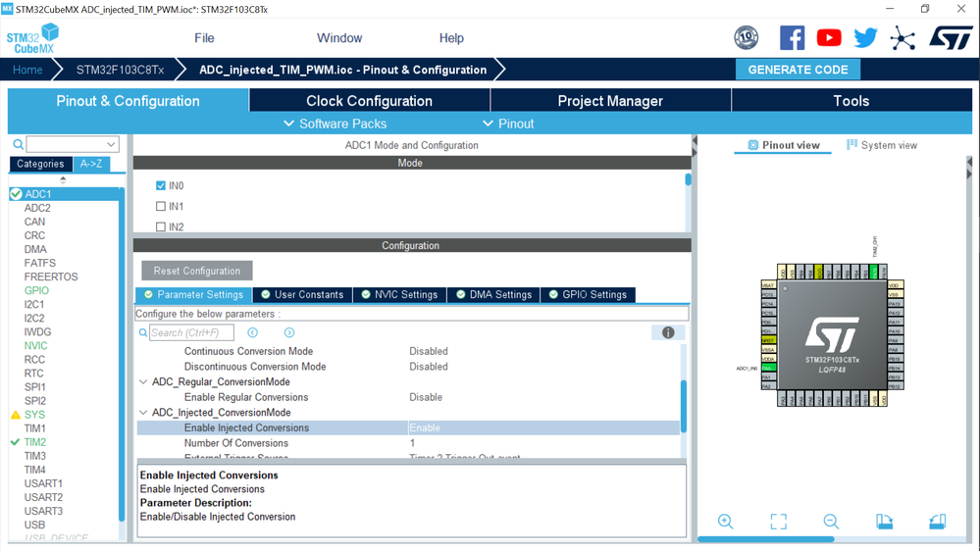Switch to System view

[882, 145]
